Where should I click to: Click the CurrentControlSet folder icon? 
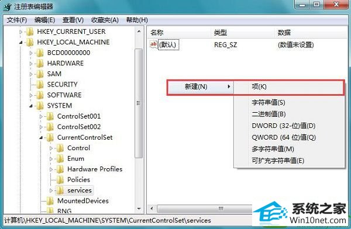[50, 137]
